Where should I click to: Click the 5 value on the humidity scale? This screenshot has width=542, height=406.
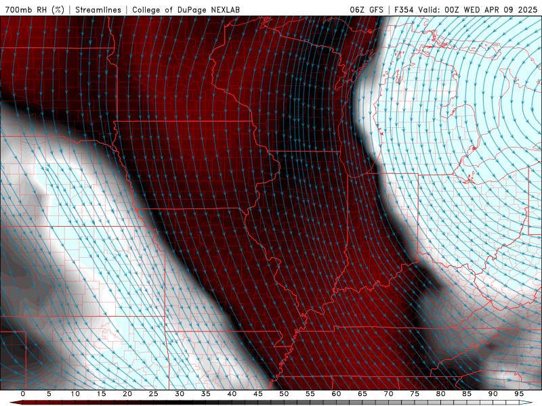click(x=49, y=394)
